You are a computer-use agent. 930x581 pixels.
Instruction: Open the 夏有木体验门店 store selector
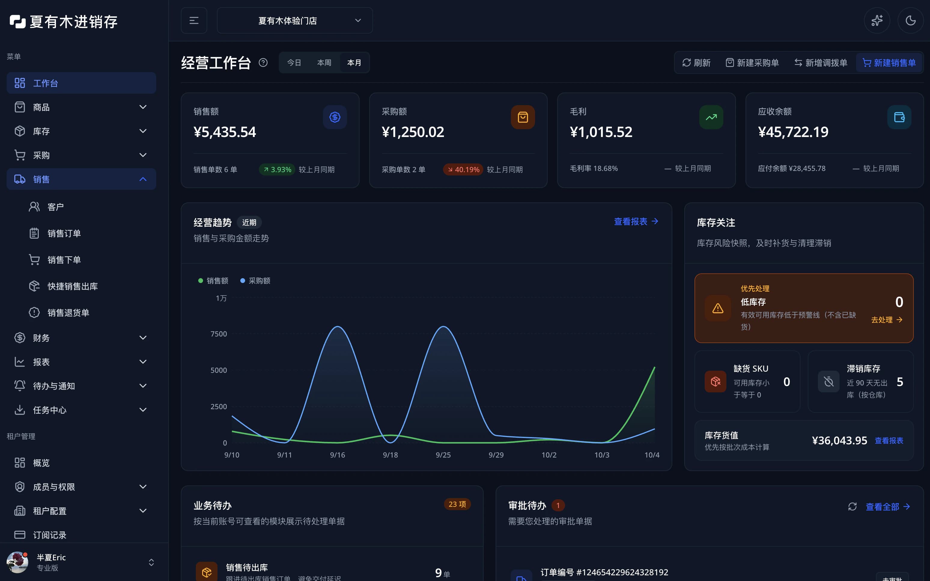[x=295, y=20]
